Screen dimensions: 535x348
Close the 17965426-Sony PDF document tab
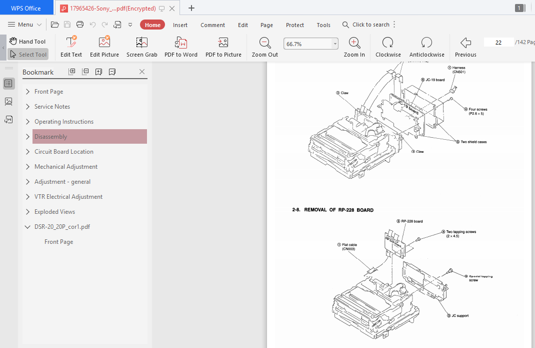(172, 9)
